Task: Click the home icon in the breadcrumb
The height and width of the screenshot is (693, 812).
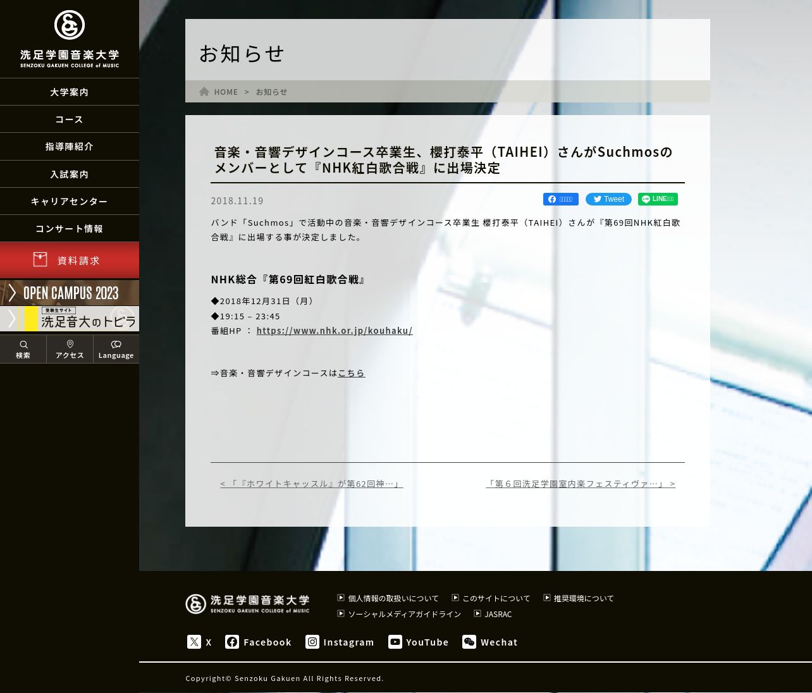Action: click(x=204, y=92)
